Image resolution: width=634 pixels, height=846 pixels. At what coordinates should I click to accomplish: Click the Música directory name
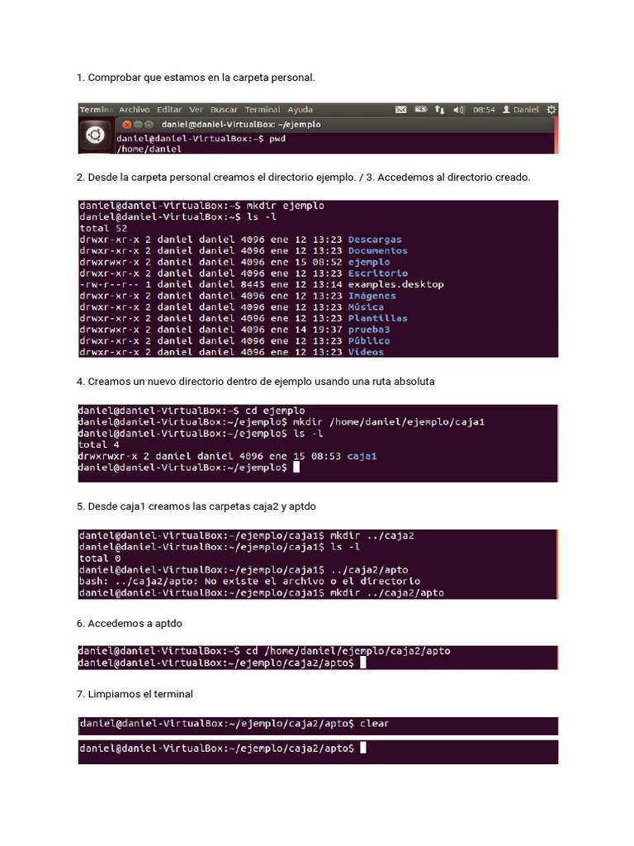(366, 307)
